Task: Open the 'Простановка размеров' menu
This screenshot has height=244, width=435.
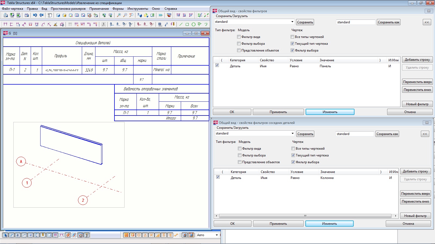Action: [68, 9]
